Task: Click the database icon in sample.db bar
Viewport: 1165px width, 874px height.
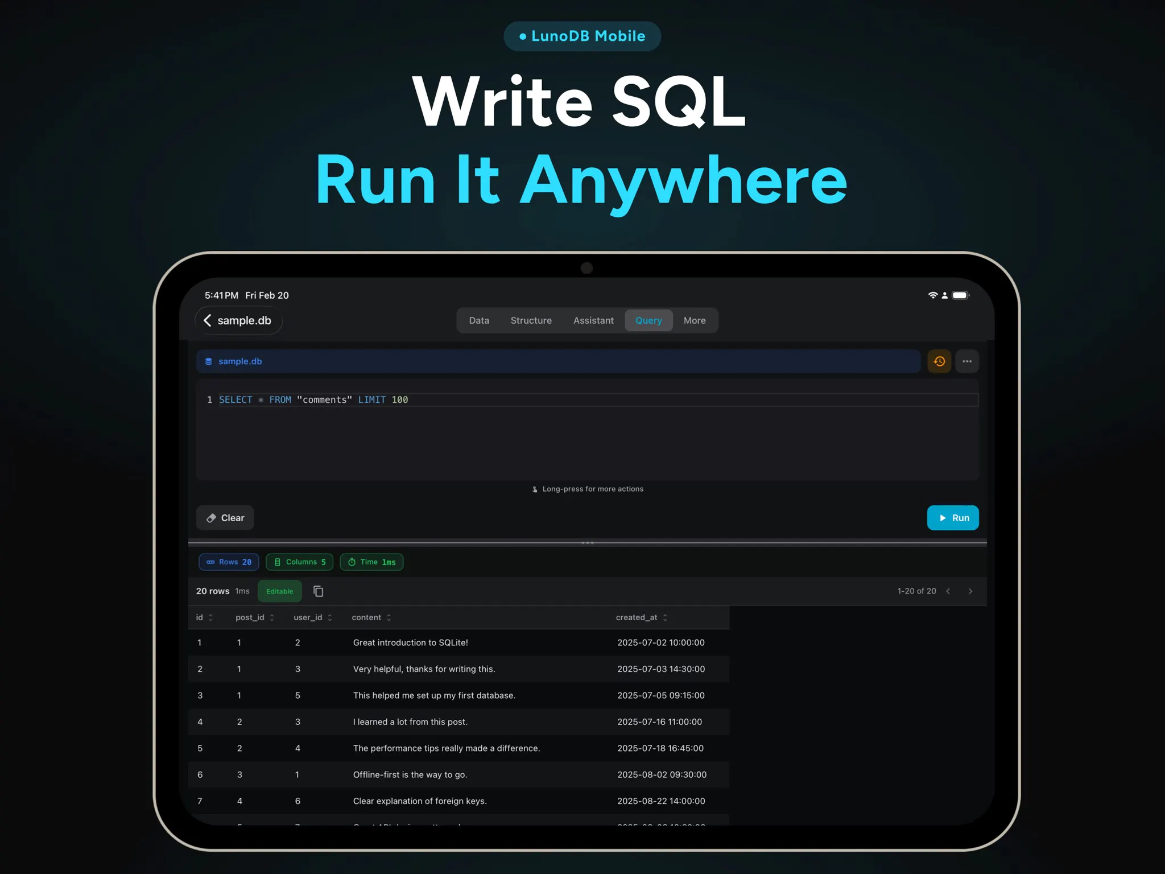Action: coord(209,361)
